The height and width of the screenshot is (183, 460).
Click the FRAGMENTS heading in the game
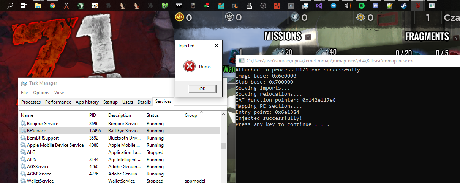[x=427, y=36]
